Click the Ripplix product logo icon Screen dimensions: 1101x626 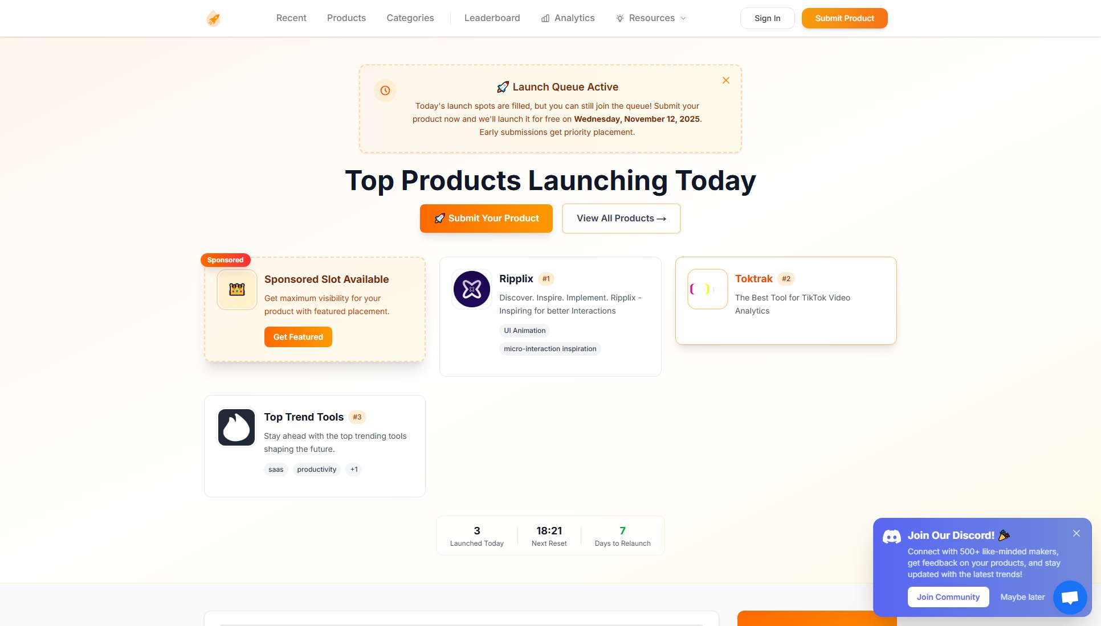click(x=472, y=289)
